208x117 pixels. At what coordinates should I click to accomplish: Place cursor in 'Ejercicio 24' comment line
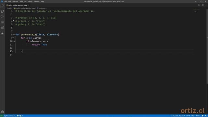pyautogui.click(x=55, y=11)
